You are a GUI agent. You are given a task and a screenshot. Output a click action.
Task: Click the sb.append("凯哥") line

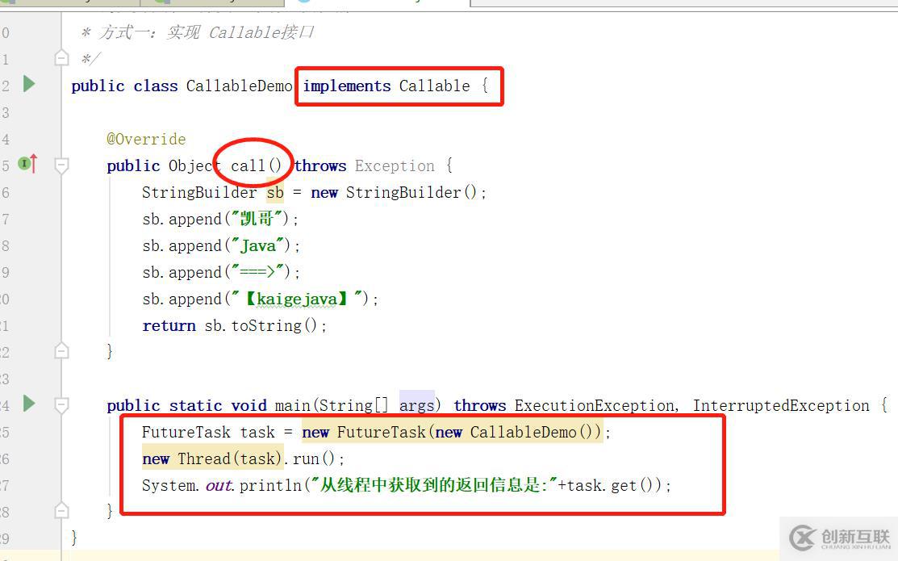(x=220, y=219)
